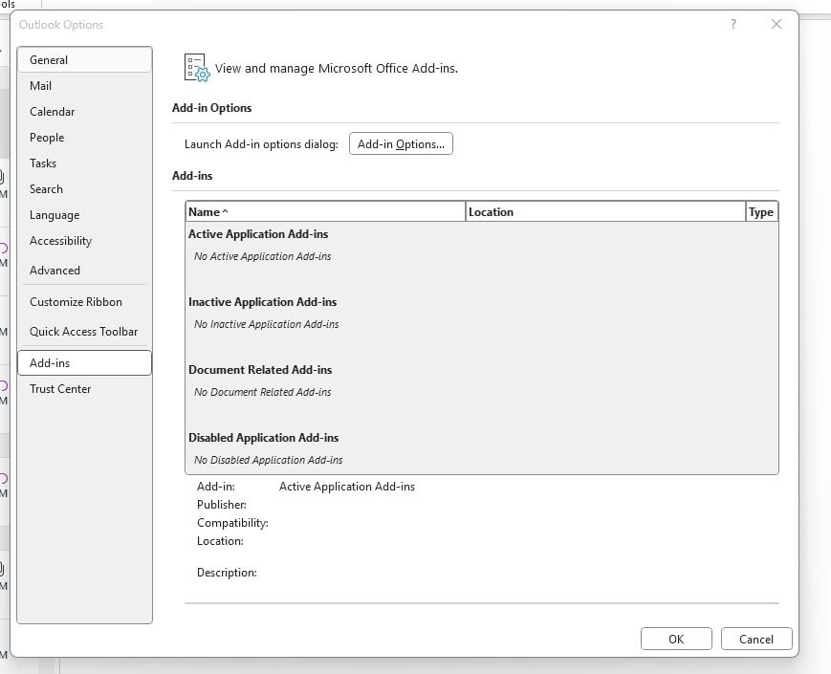
Task: Open Calendar settings in sidebar
Action: pos(84,112)
